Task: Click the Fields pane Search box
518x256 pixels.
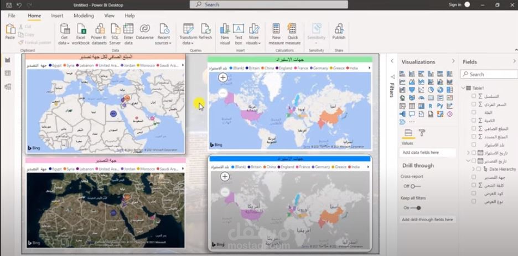Action: click(x=489, y=74)
